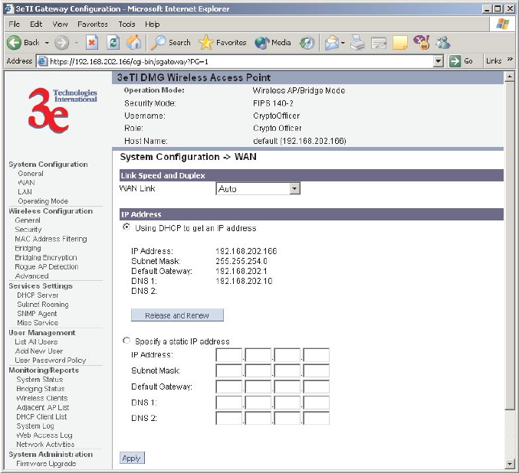Expand the address bar history dropdown

tap(439, 60)
